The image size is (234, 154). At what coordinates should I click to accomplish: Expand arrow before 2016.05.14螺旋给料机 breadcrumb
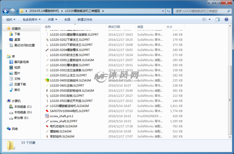point(27,11)
